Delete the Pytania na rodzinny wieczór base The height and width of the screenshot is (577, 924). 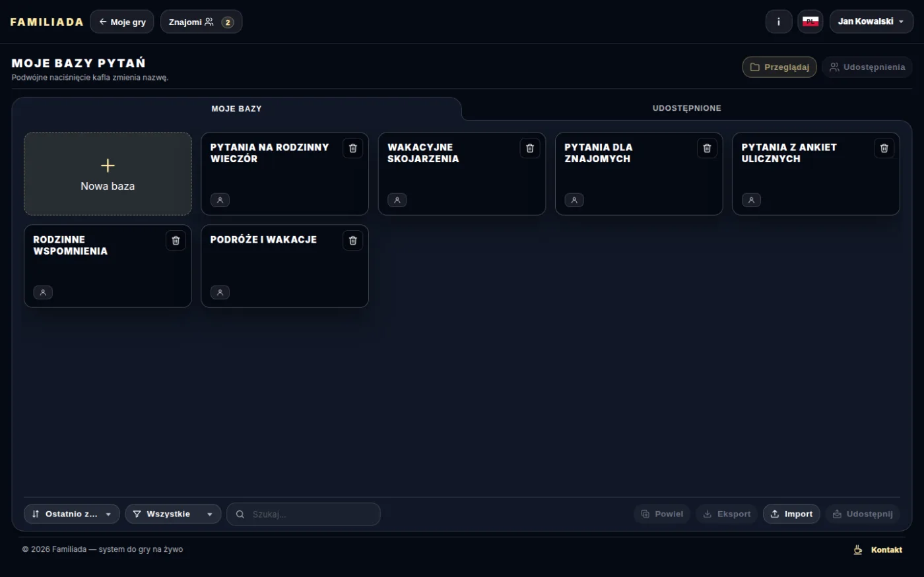[x=352, y=148]
